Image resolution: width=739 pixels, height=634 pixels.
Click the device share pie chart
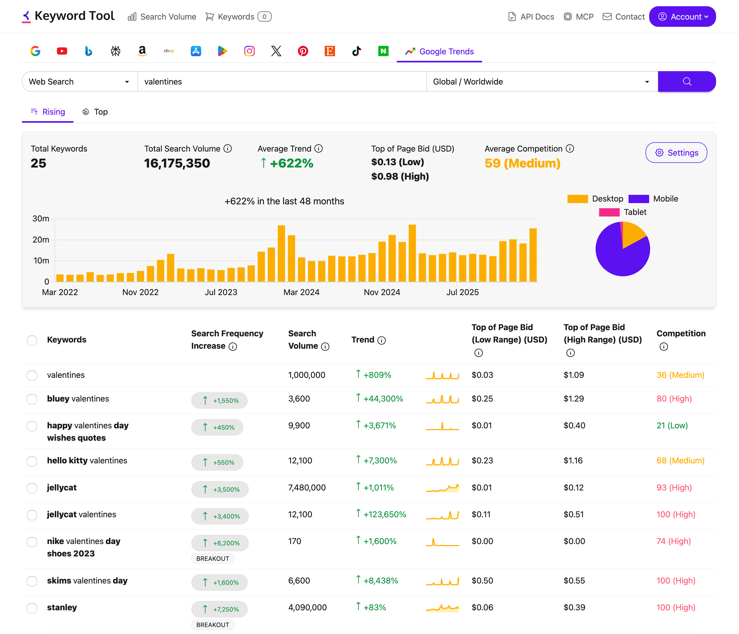point(623,249)
